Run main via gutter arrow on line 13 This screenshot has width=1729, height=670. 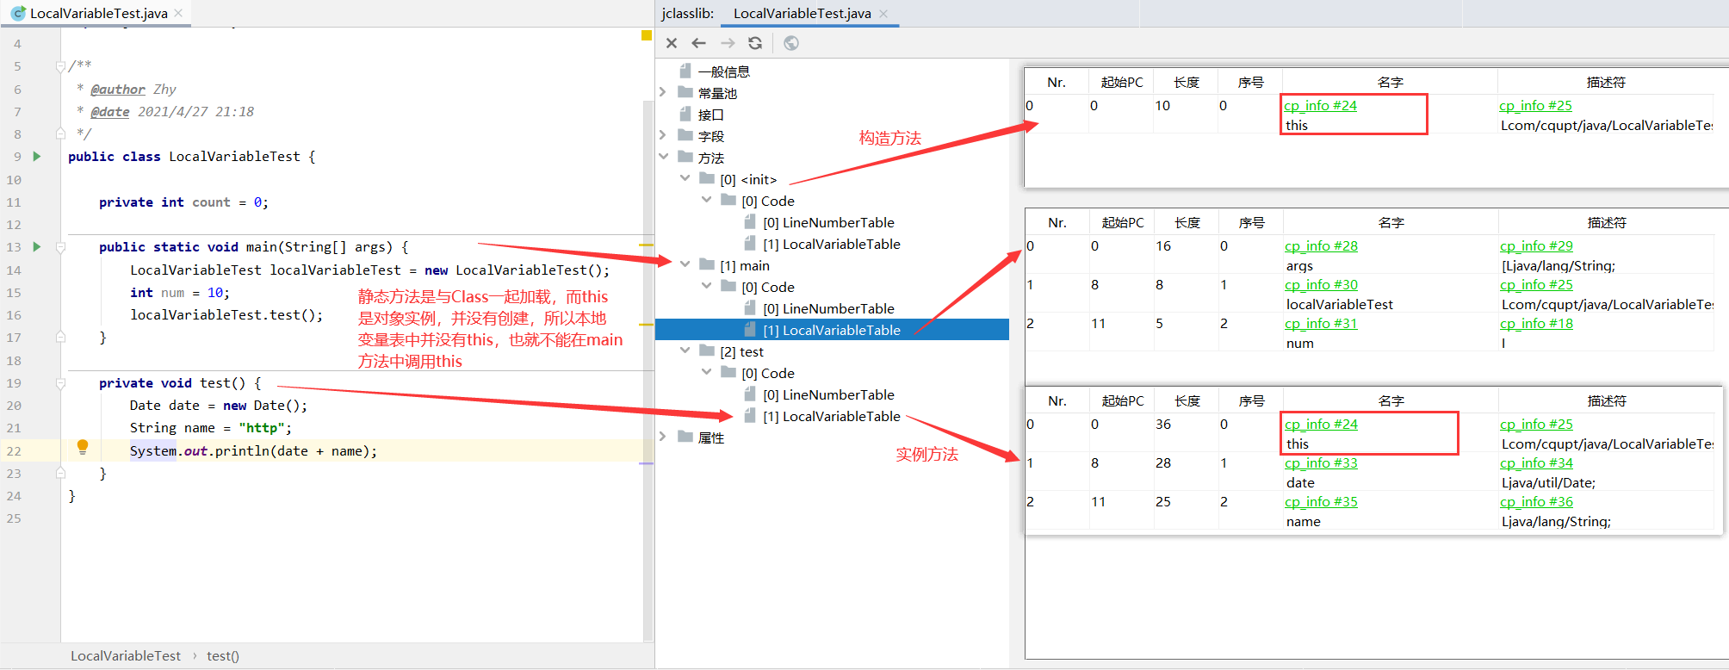36,246
